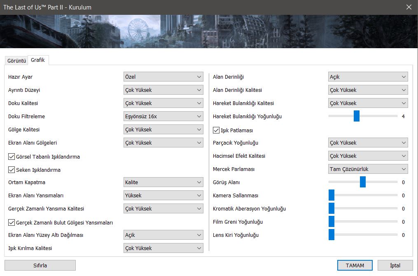The height and width of the screenshot is (276, 418).
Task: Open Ekran Alanı Yüzey Altı Dağılması dropdown
Action: tap(163, 235)
